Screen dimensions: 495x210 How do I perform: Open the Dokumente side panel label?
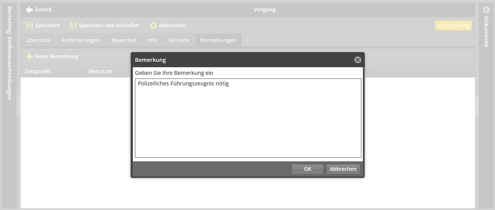[x=486, y=32]
